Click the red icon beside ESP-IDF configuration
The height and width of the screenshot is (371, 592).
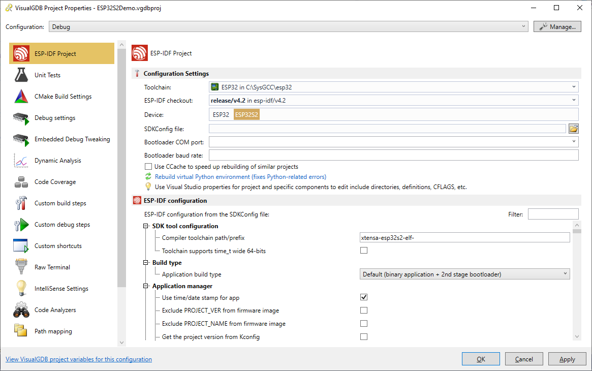tap(137, 200)
